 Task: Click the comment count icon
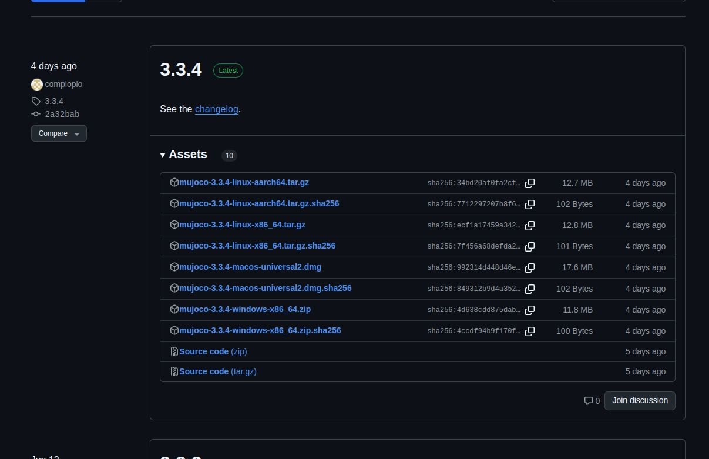pos(589,401)
